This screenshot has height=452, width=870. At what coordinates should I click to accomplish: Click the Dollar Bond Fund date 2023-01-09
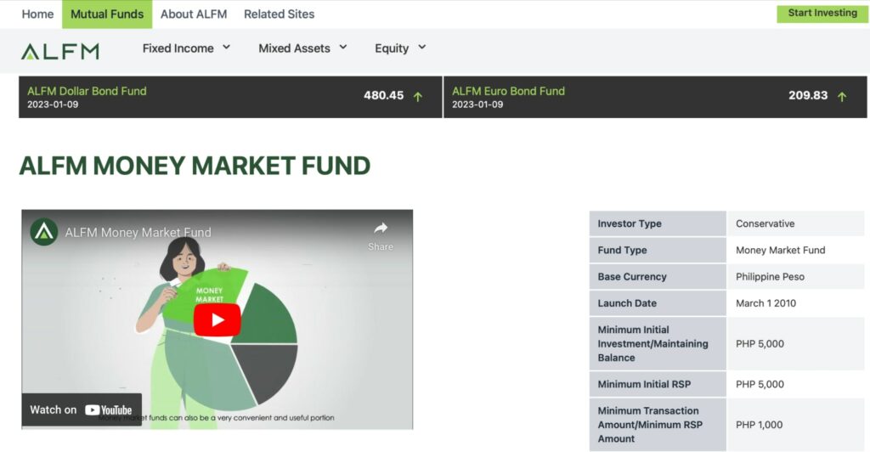click(53, 105)
